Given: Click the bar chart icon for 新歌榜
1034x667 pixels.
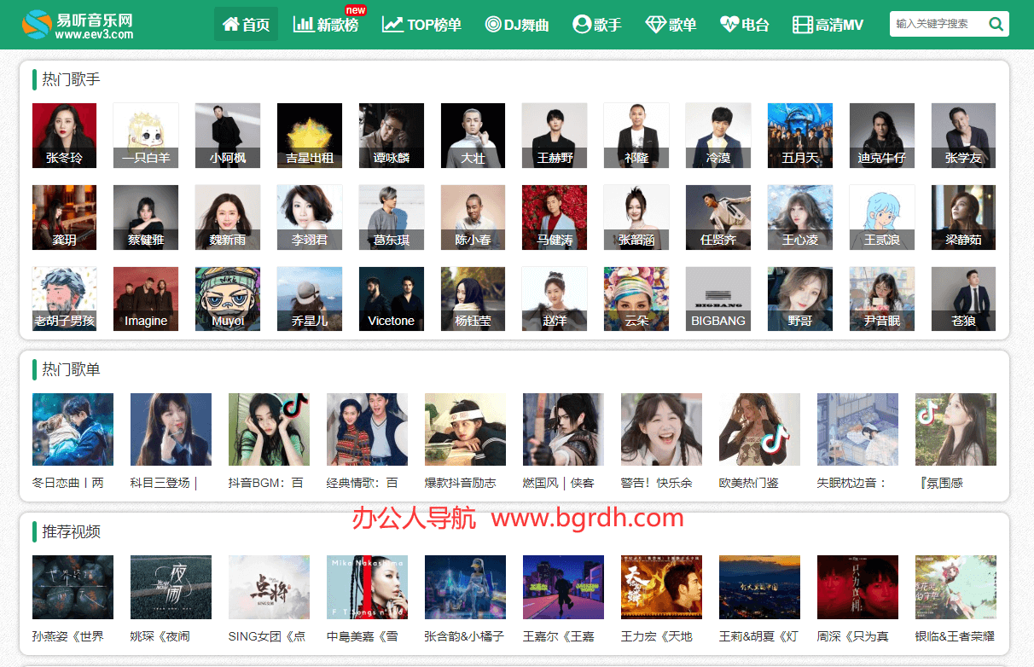Looking at the screenshot, I should (x=303, y=25).
